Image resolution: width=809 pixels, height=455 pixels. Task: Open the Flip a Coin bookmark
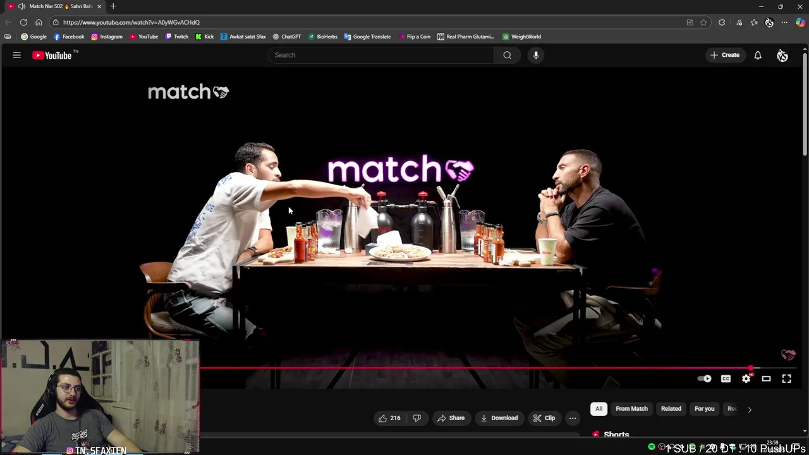coord(414,37)
